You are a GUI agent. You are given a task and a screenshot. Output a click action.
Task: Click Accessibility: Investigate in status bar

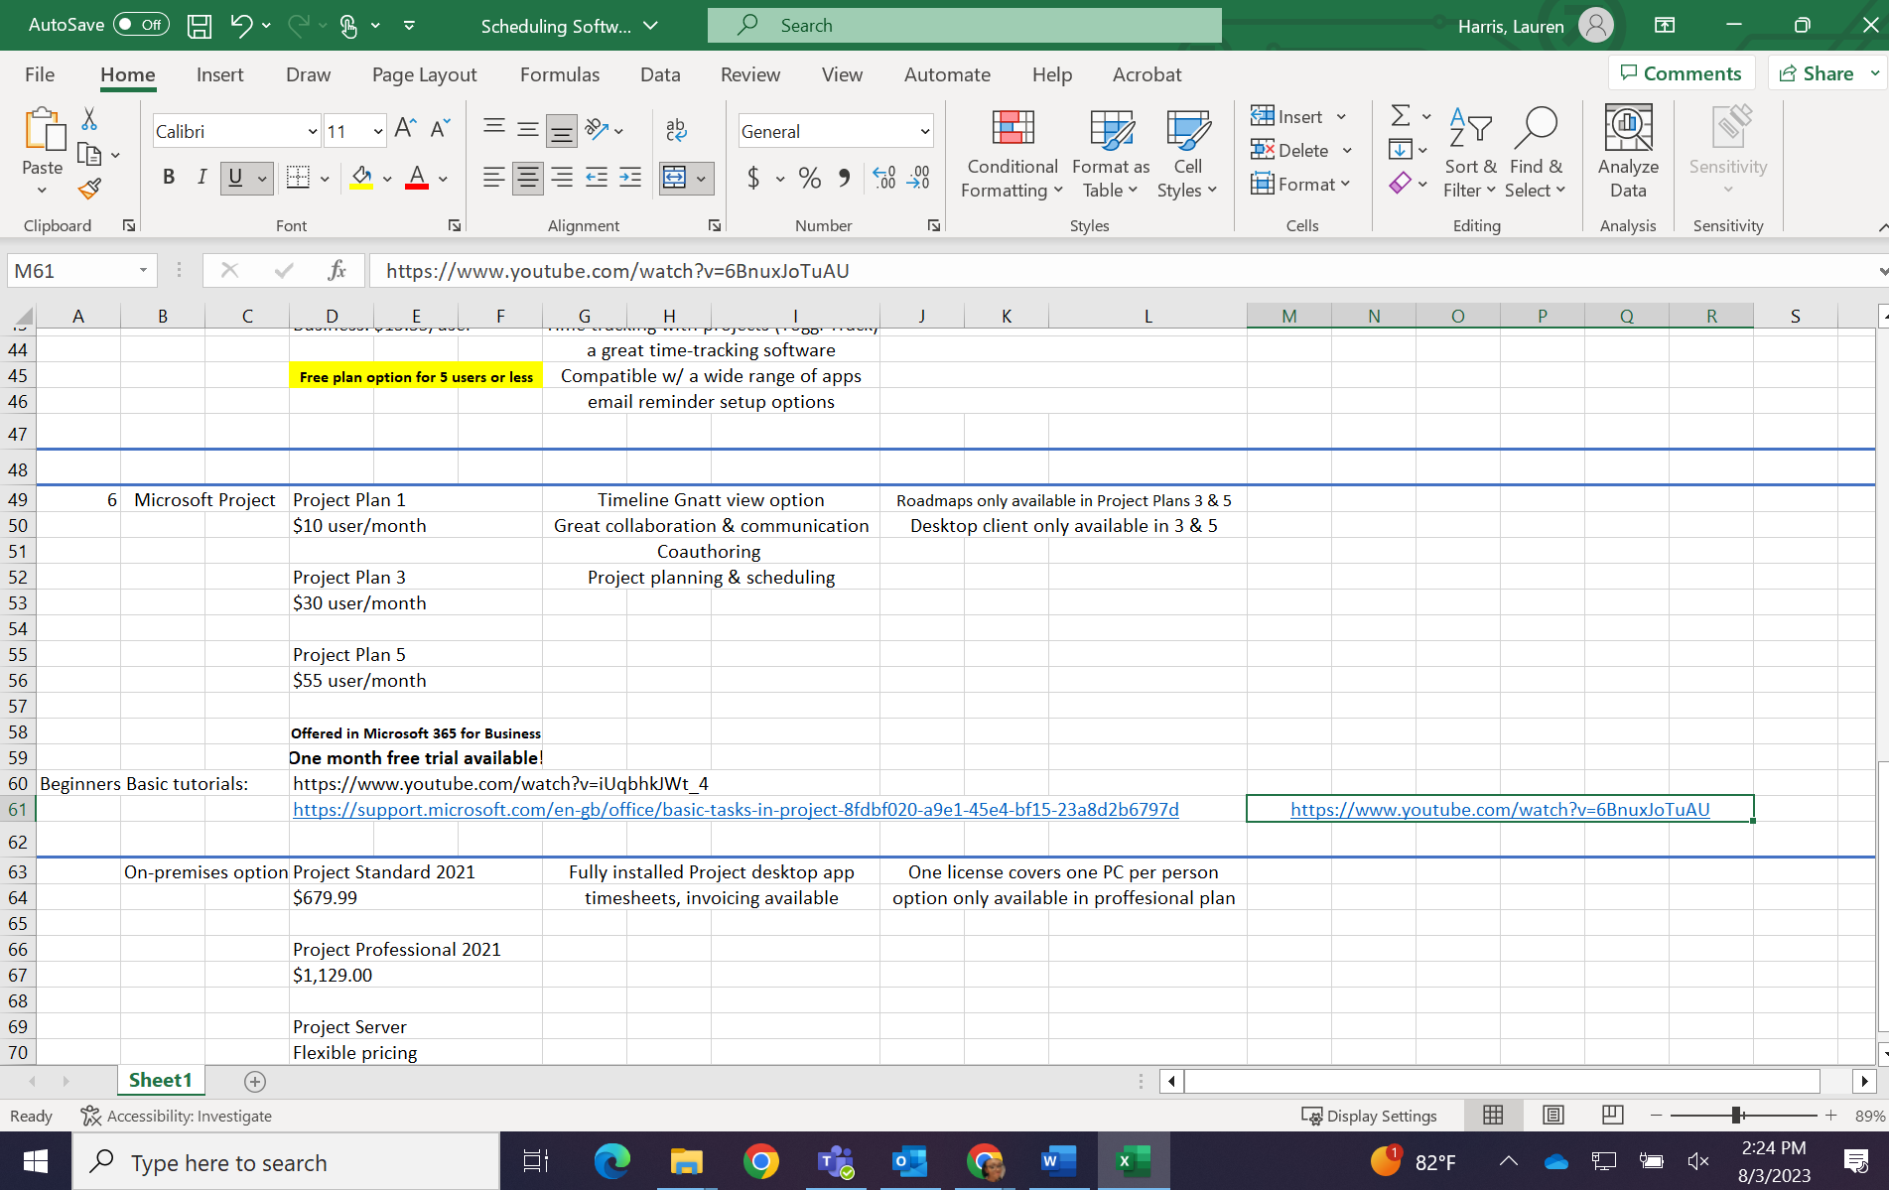click(x=176, y=1116)
